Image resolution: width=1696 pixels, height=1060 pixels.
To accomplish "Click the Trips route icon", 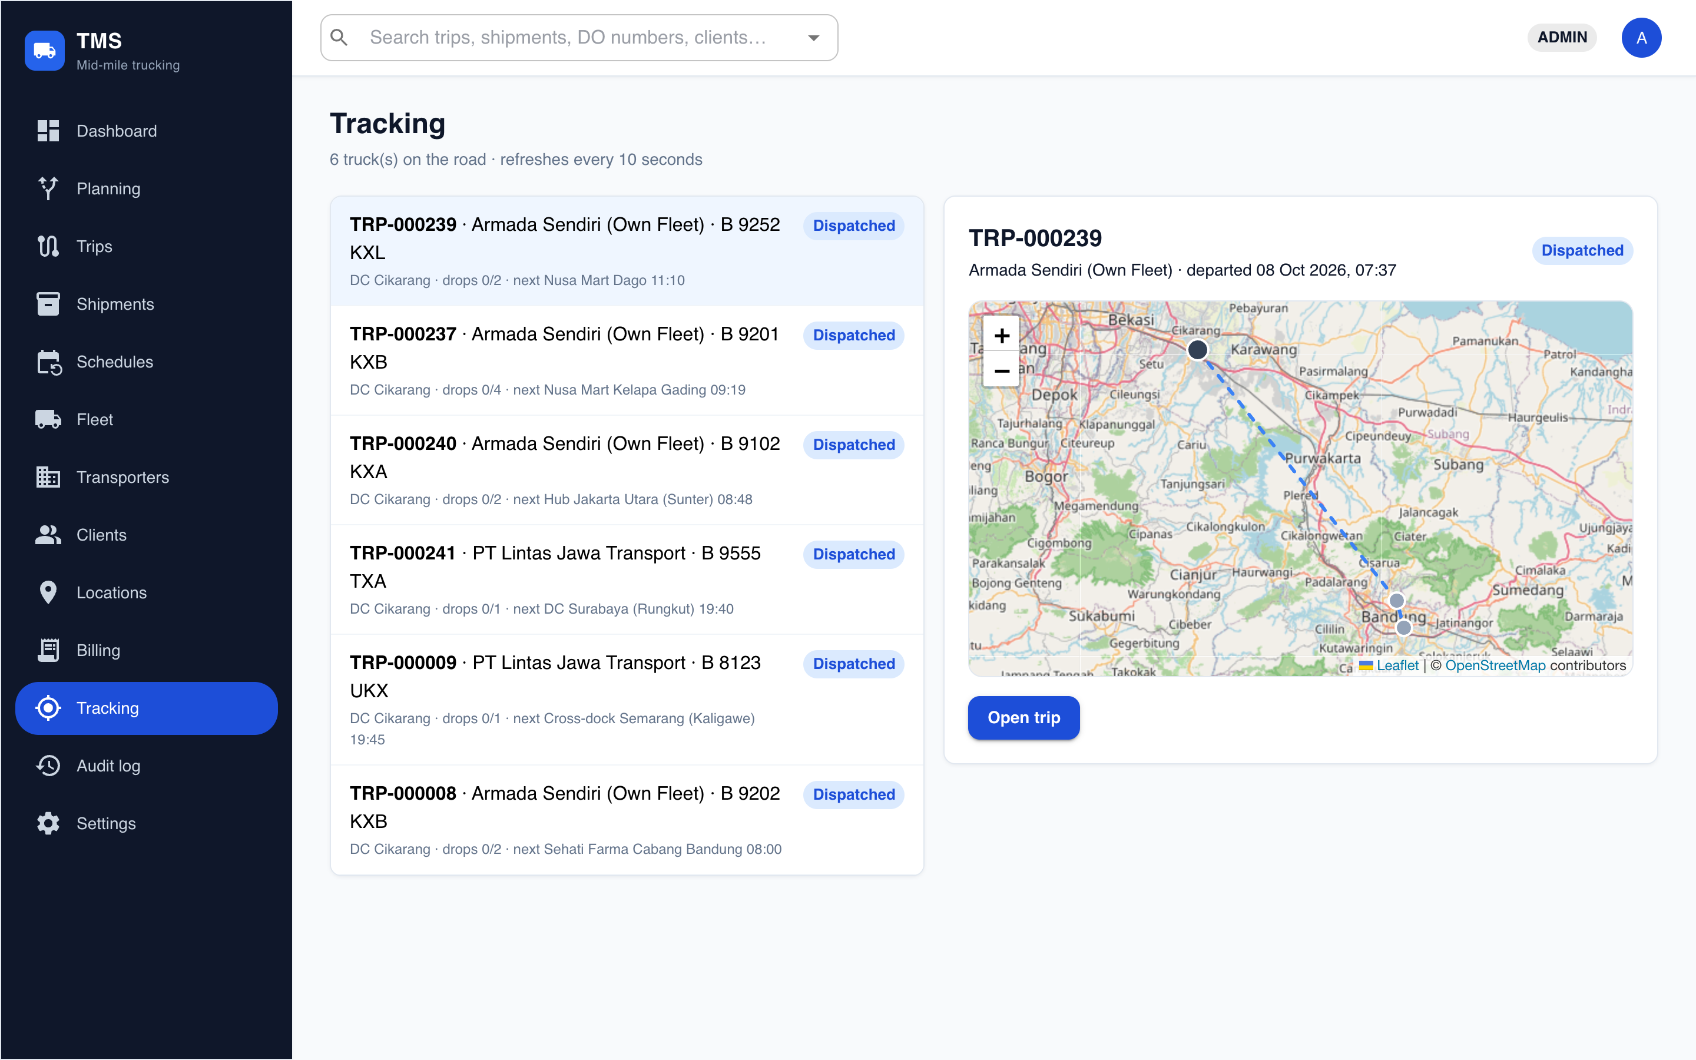I will 48,246.
